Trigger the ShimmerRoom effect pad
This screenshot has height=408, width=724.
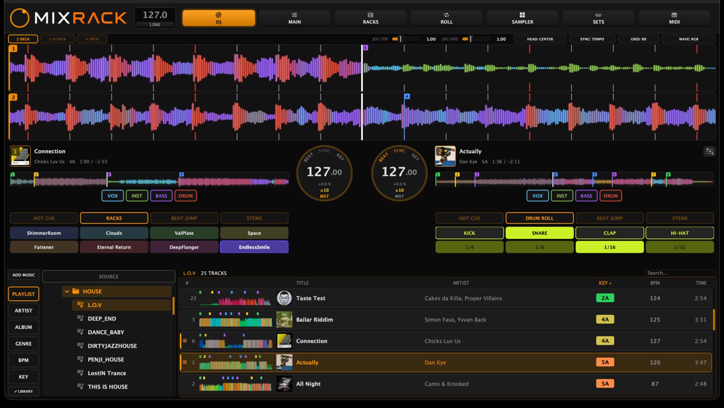44,233
